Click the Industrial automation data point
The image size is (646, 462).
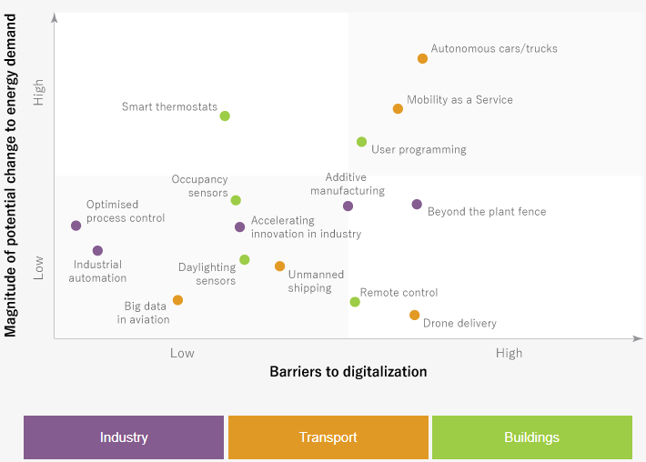[97, 250]
